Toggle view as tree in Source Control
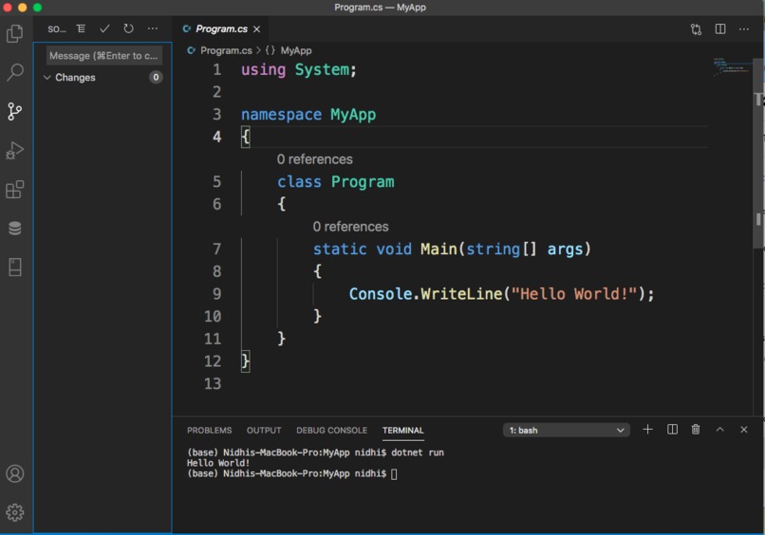The width and height of the screenshot is (765, 535). click(81, 28)
